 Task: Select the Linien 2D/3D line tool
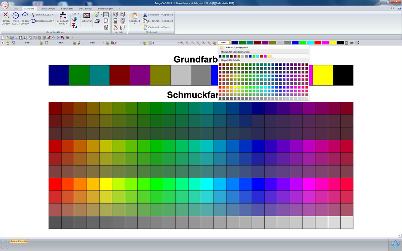point(6,18)
